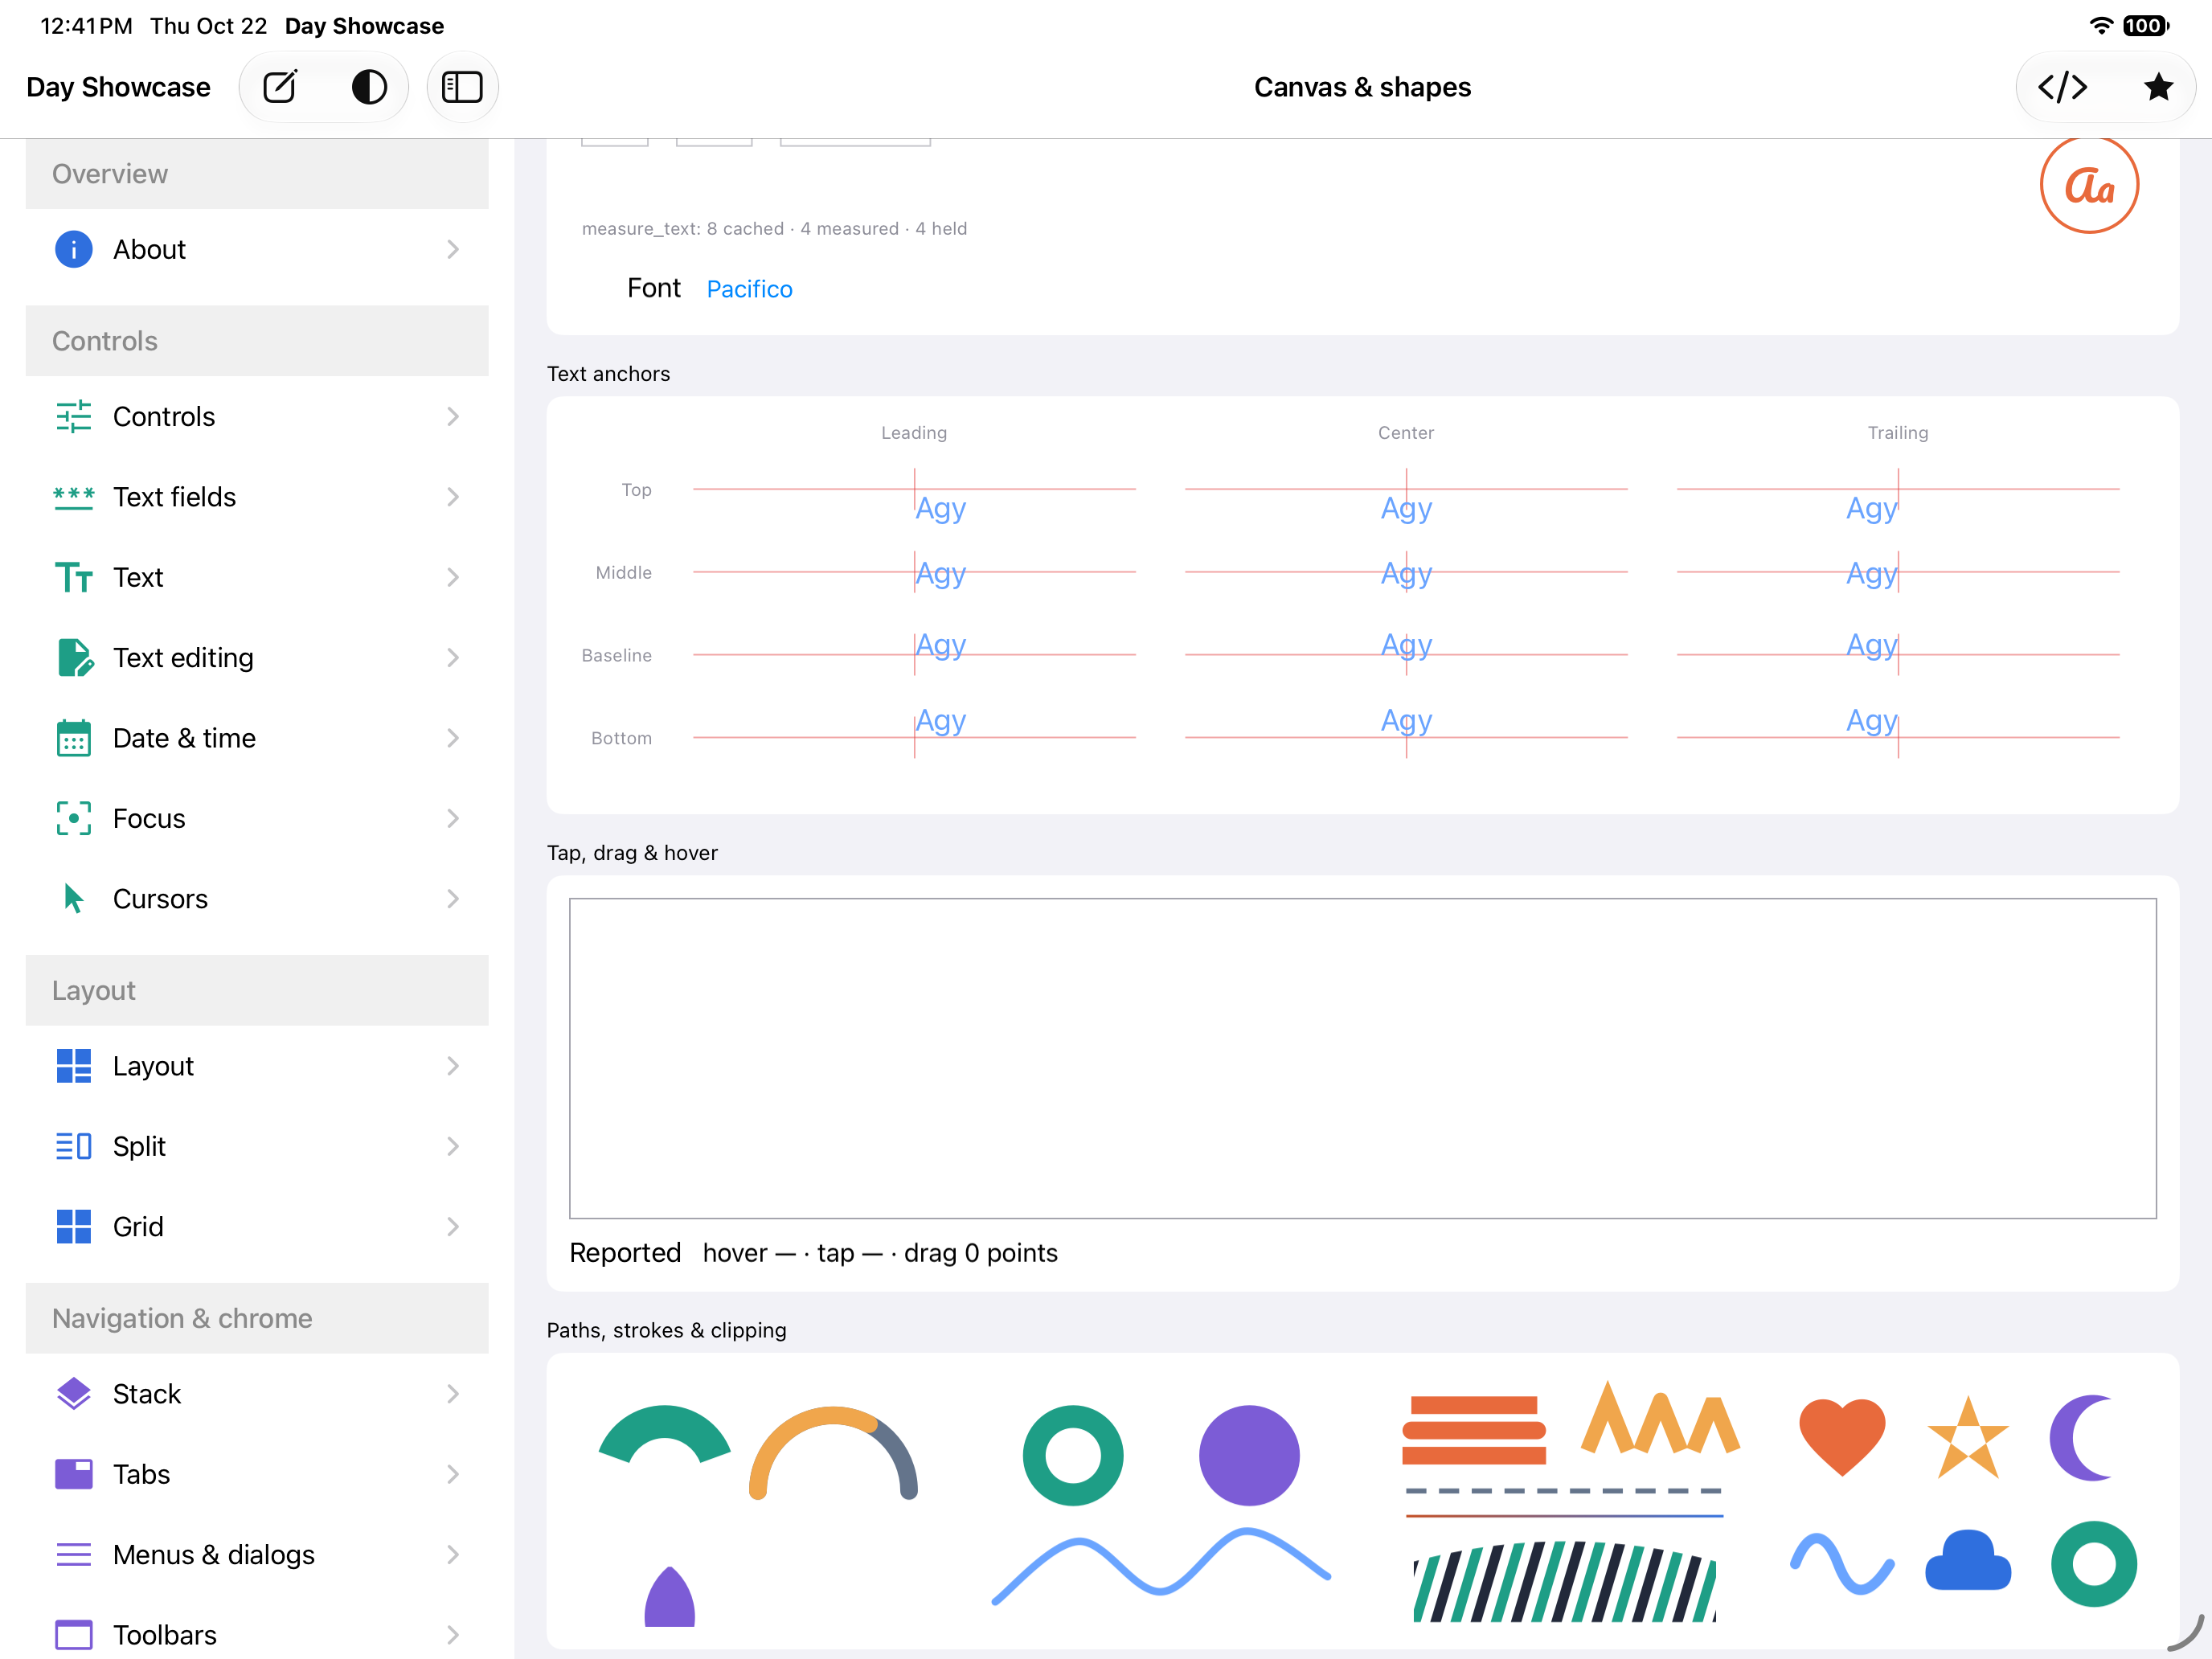Expand the Text editing row chevron
Screen dimensions: 2212x1659
point(453,657)
